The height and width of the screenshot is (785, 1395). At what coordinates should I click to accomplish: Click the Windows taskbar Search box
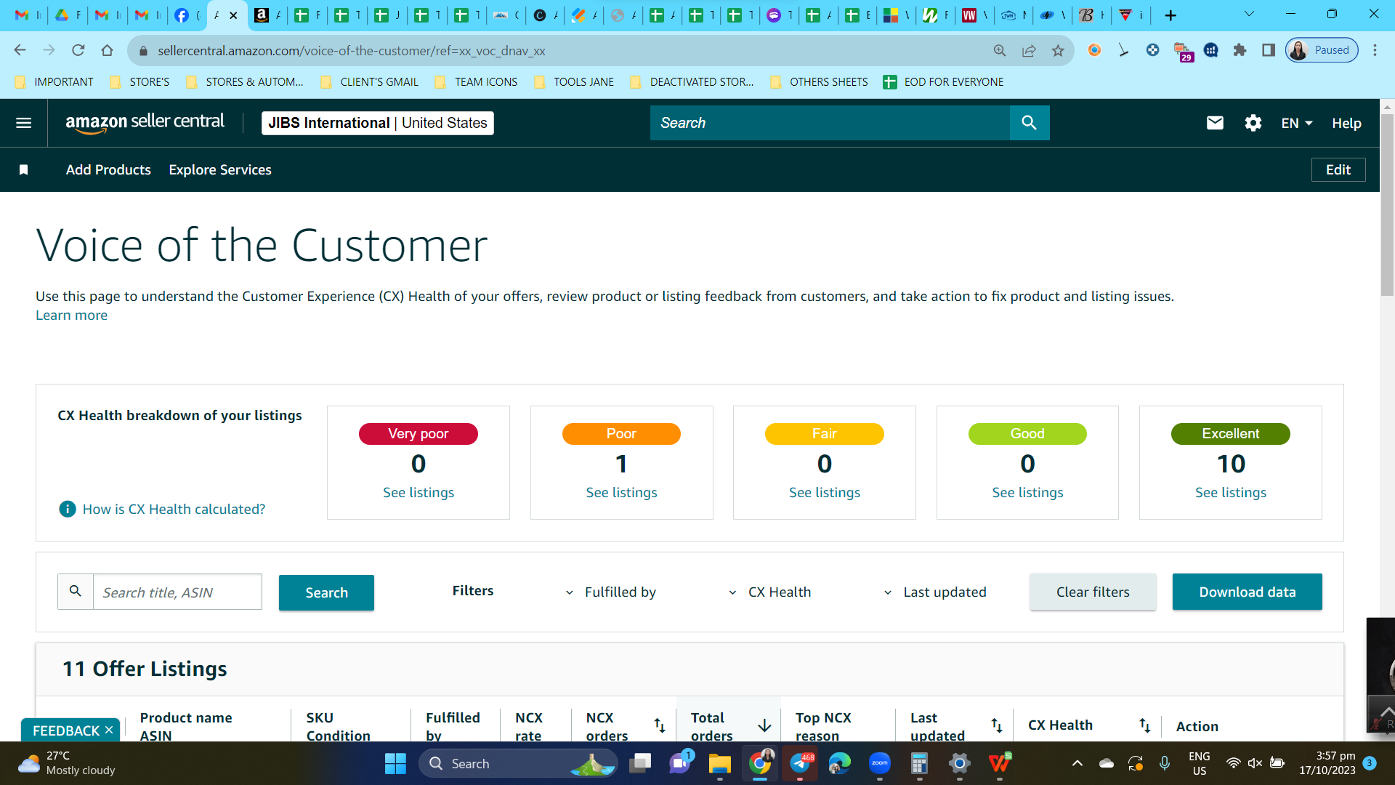point(517,763)
